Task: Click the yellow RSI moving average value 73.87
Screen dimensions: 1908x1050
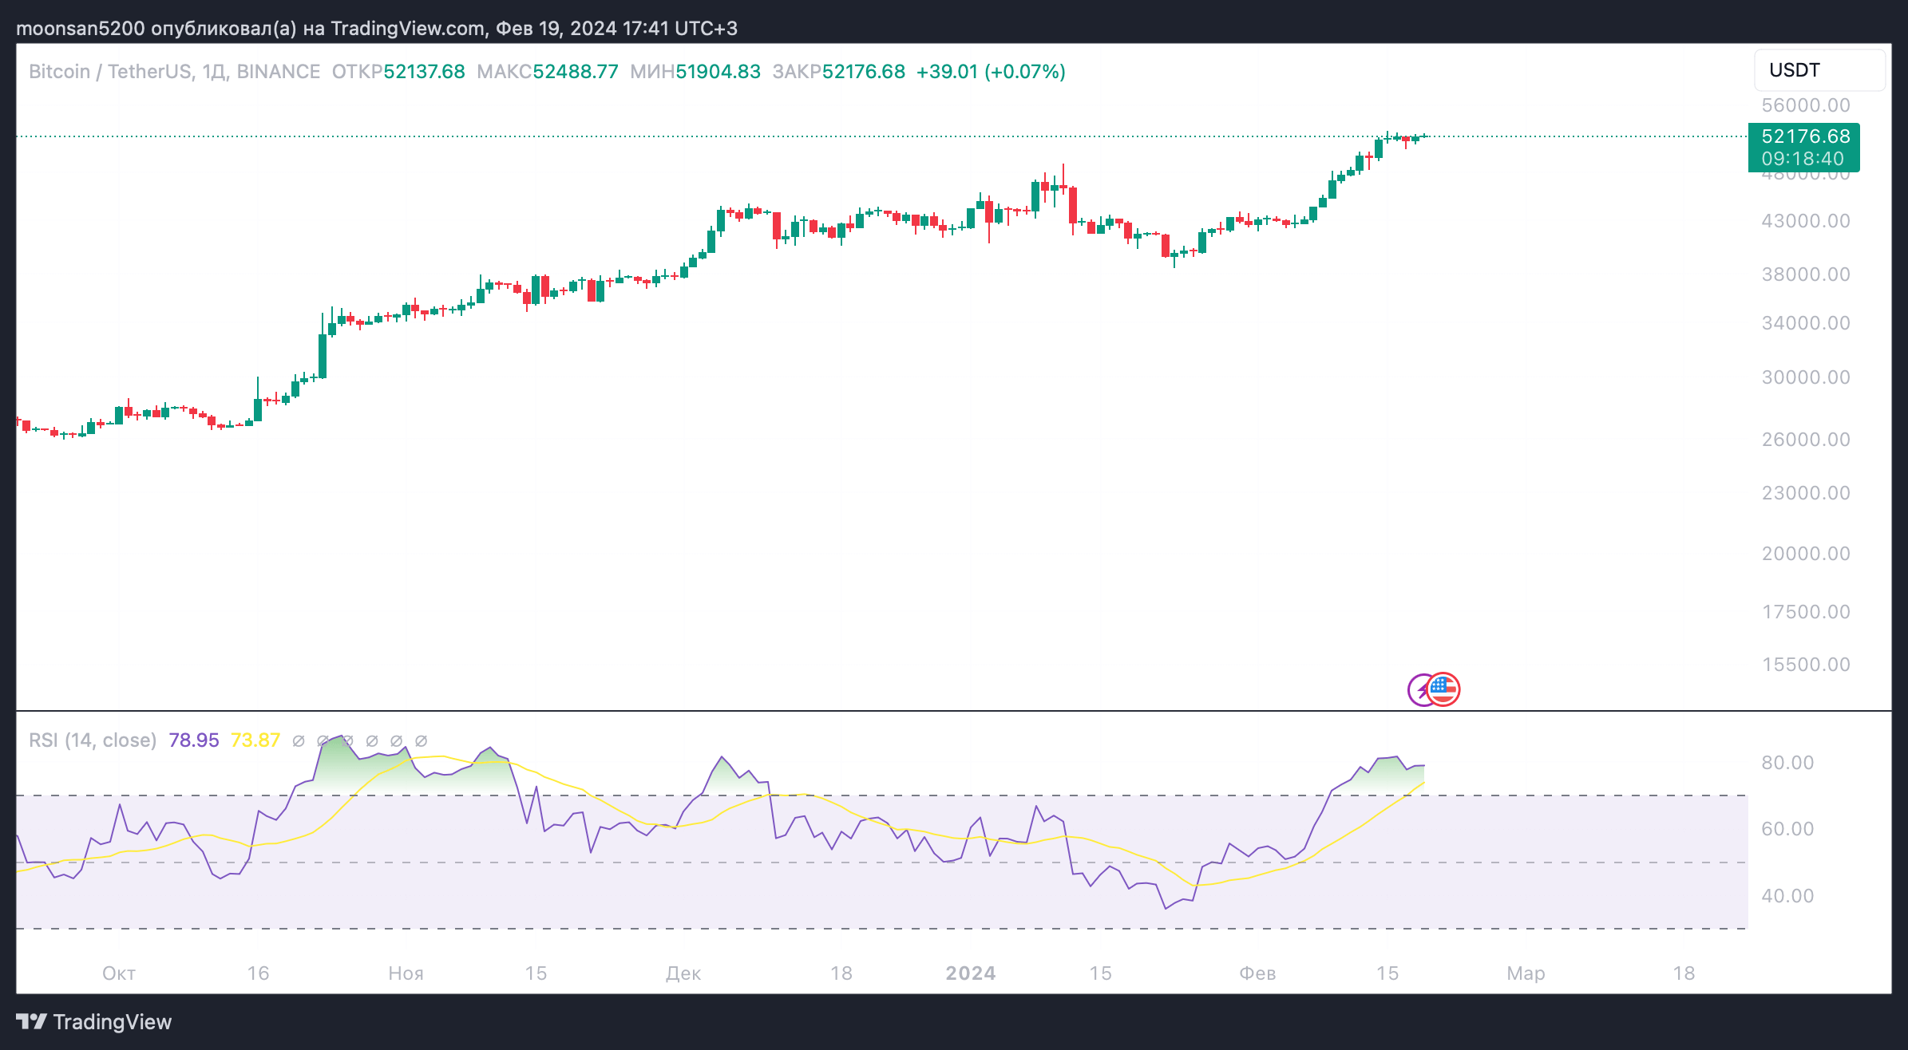Action: [255, 740]
